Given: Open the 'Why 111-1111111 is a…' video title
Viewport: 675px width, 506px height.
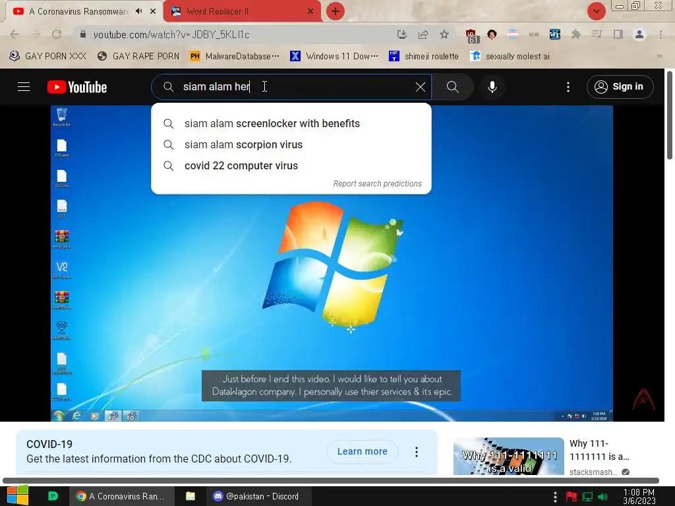Looking at the screenshot, I should point(599,449).
